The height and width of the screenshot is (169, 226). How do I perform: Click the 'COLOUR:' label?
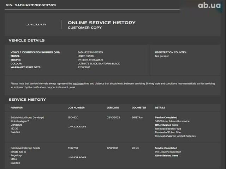[x=16, y=63]
